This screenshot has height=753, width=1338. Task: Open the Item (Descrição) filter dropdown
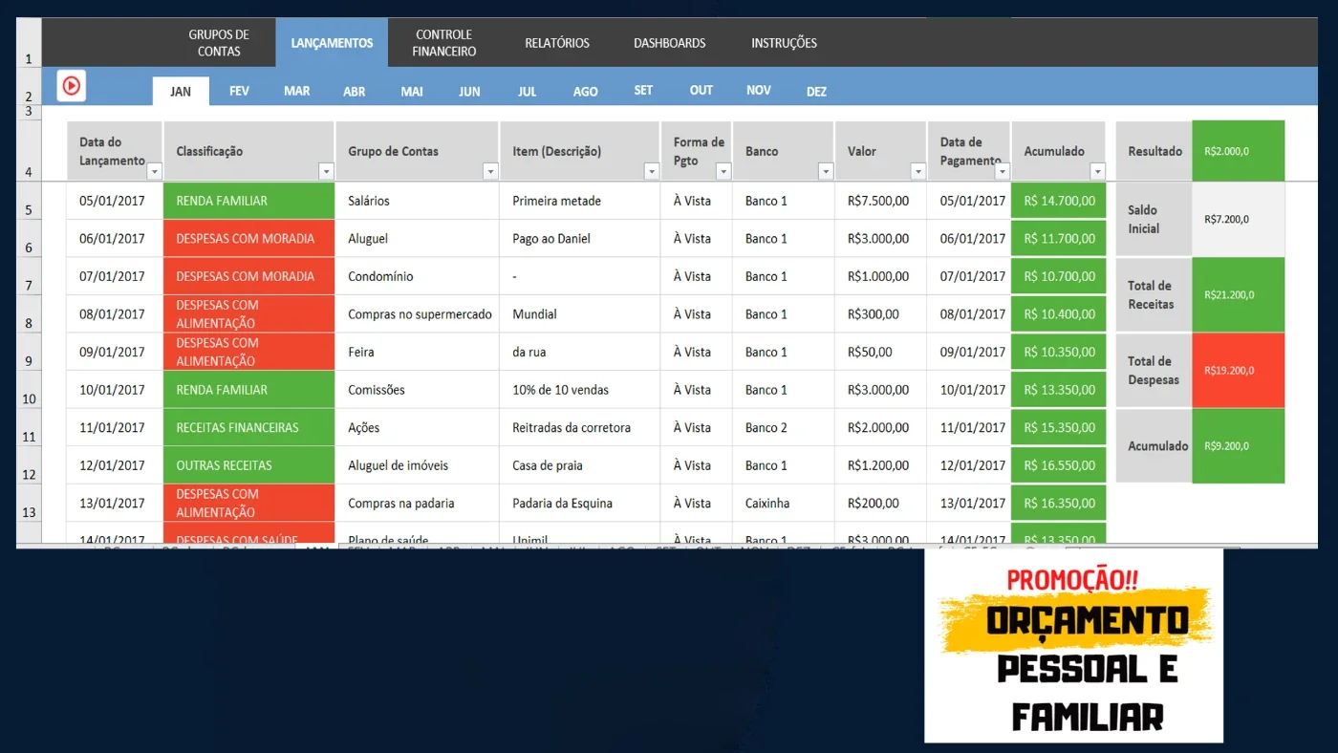click(652, 172)
